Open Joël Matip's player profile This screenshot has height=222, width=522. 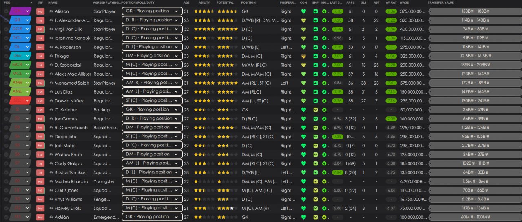tap(65, 146)
